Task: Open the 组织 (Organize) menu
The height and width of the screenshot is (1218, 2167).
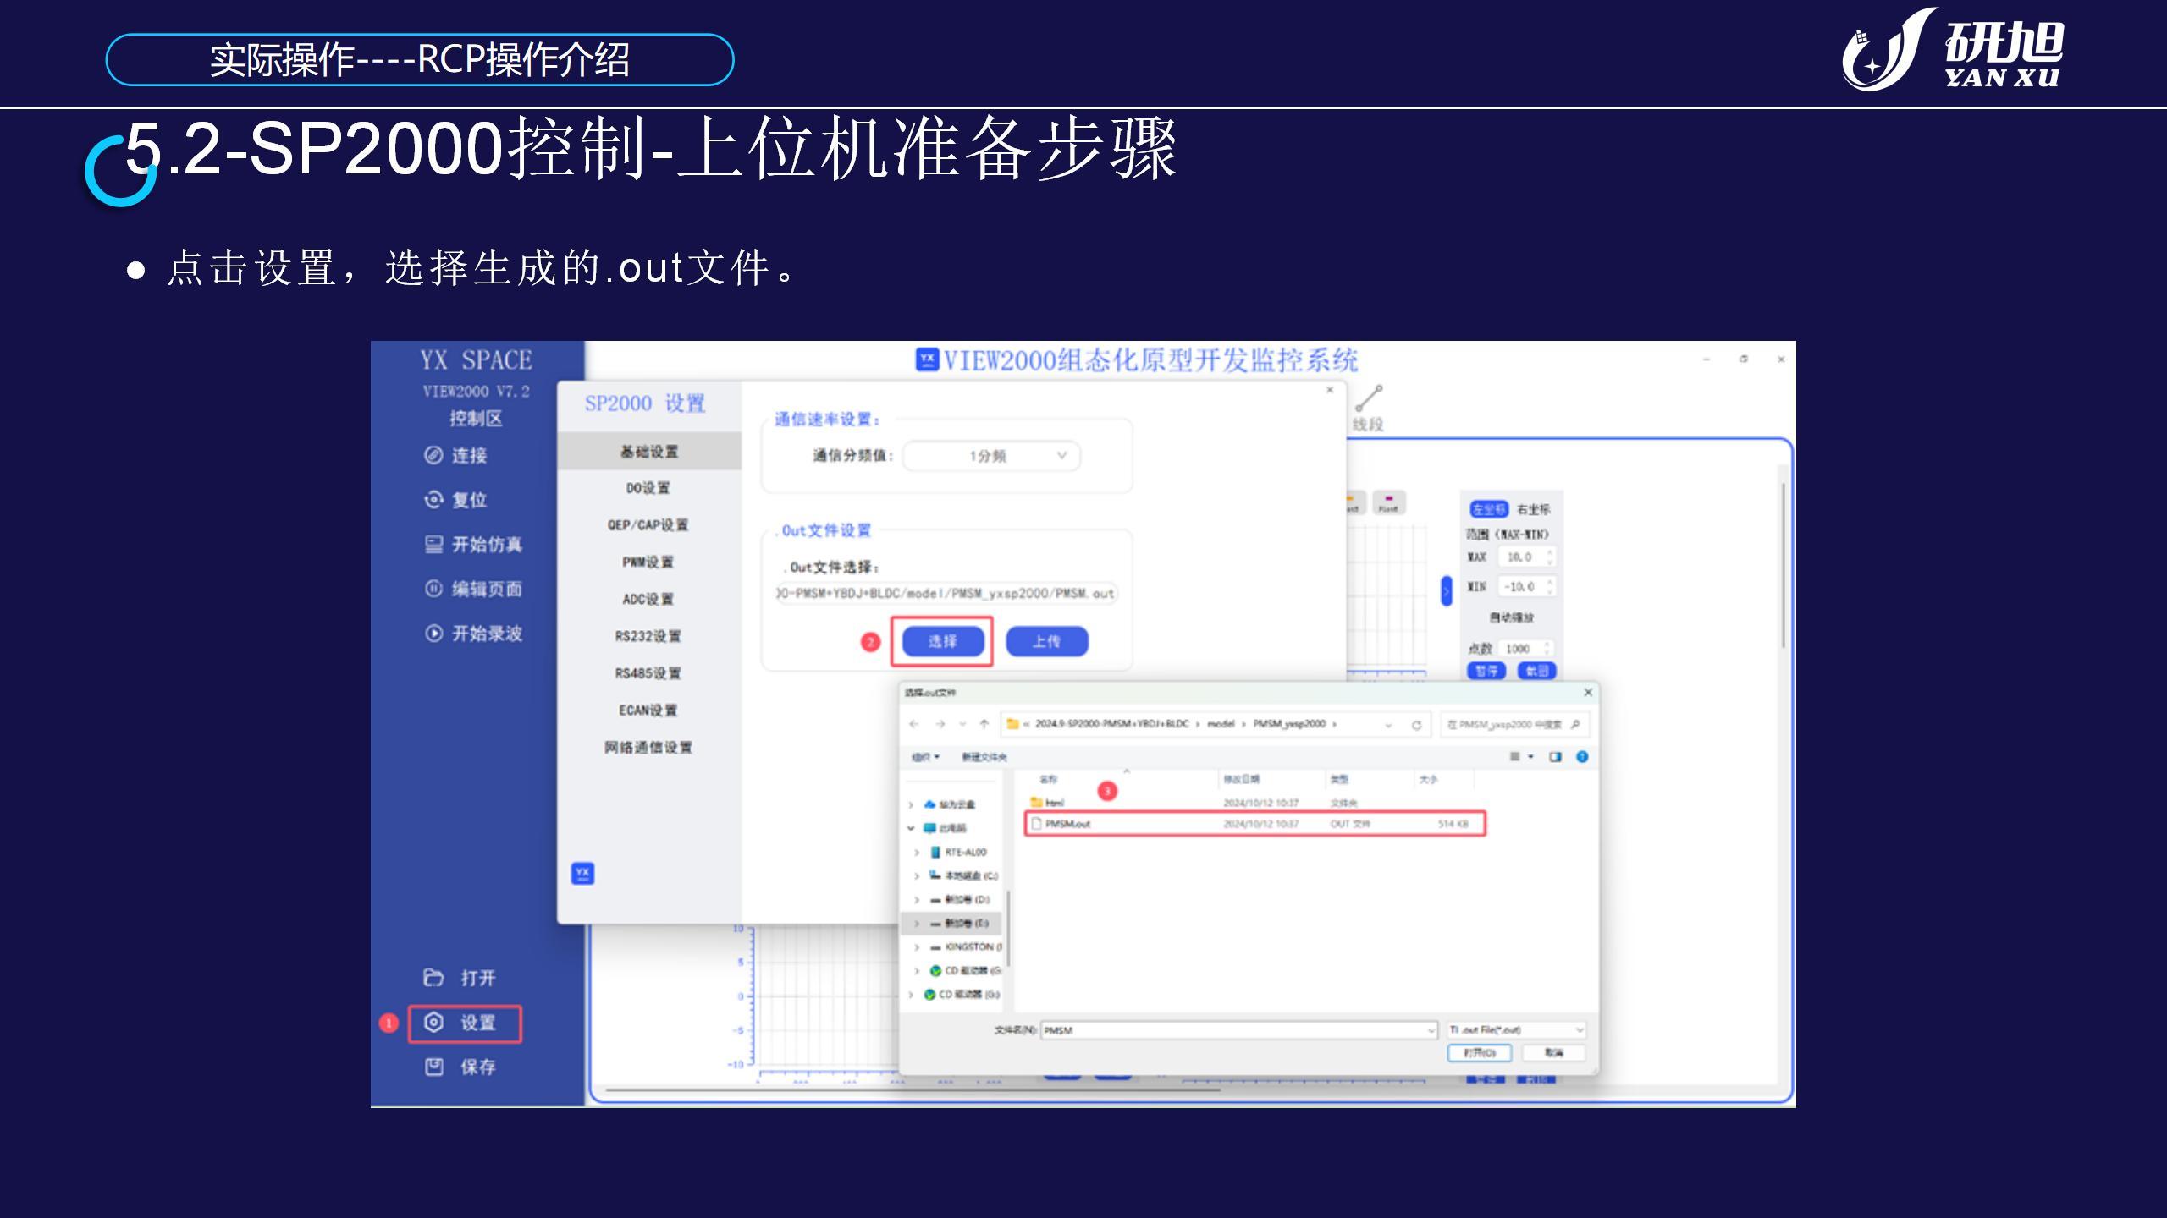Action: click(x=925, y=757)
